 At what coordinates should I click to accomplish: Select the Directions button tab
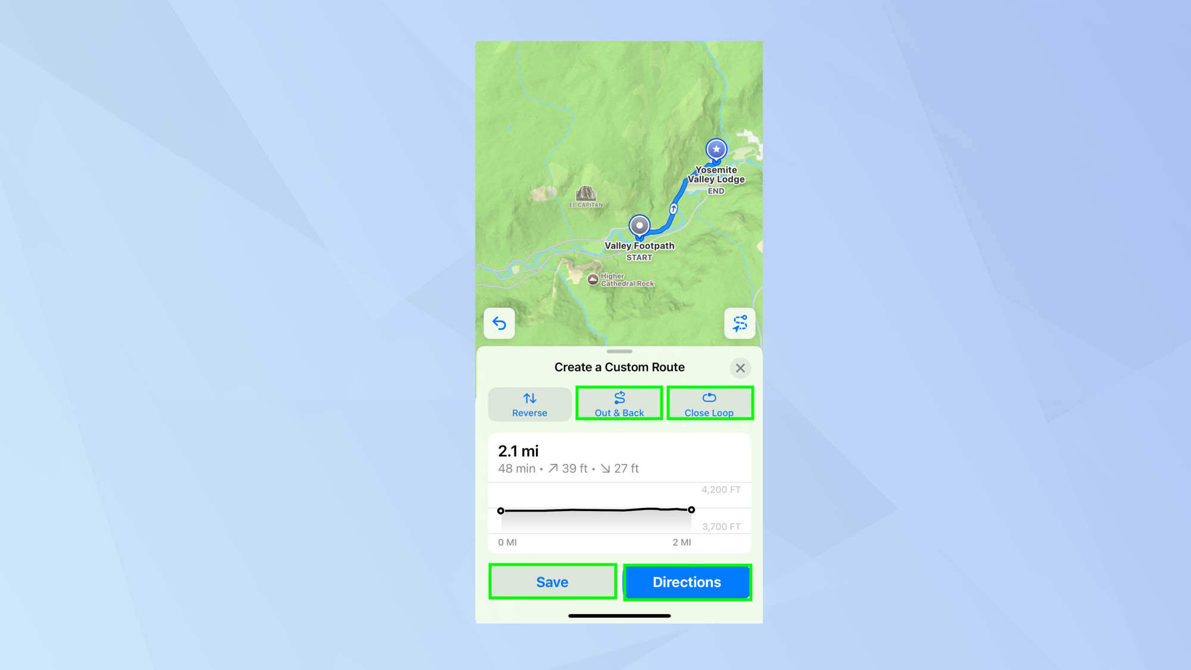686,582
